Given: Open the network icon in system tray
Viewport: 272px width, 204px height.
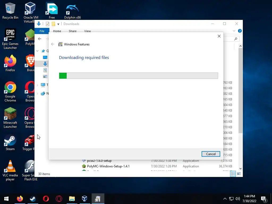Looking at the screenshot, I should [x=231, y=199].
